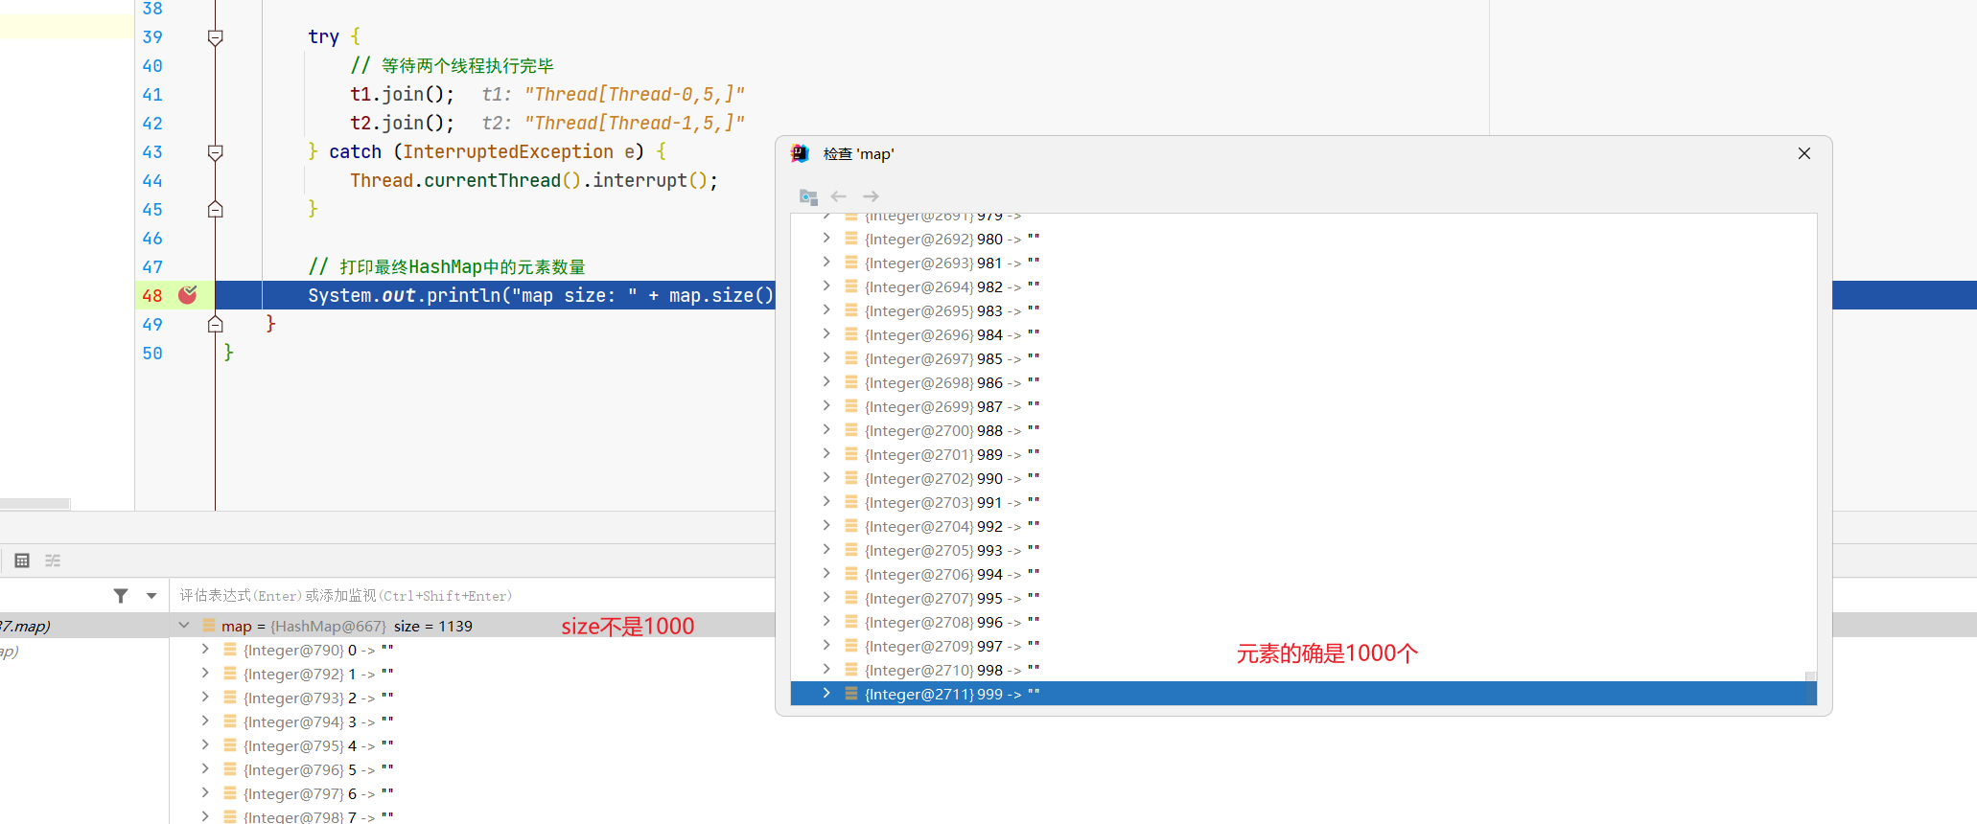Viewport: 1977px width, 824px height.
Task: Expand entry Integer@792 1
Action: [x=205, y=674]
